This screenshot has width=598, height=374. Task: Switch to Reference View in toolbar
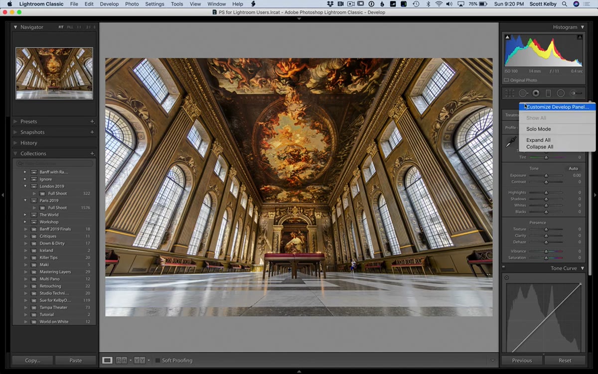pyautogui.click(x=122, y=360)
